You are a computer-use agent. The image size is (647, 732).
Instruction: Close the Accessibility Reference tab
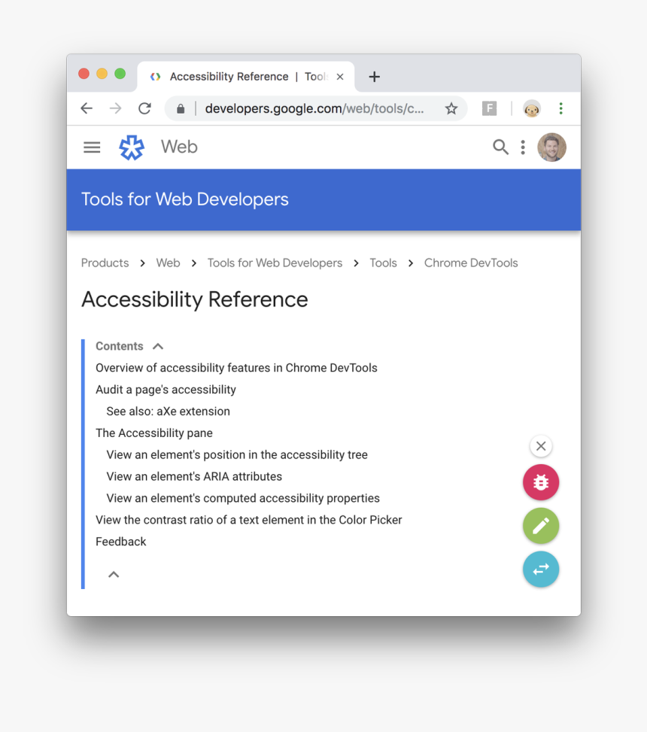340,77
